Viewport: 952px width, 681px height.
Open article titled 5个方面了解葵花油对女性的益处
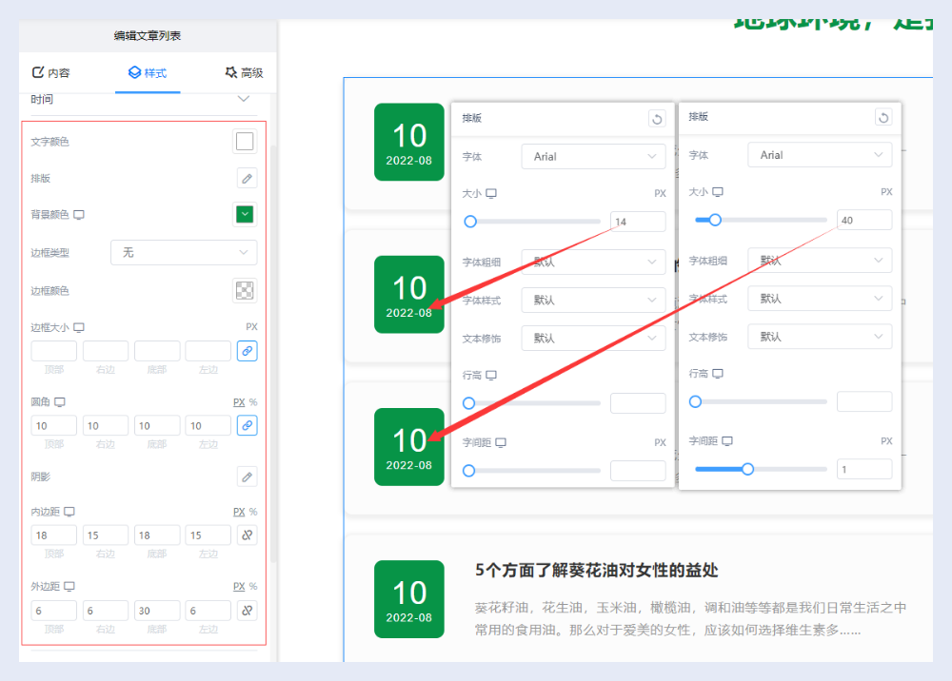[596, 570]
